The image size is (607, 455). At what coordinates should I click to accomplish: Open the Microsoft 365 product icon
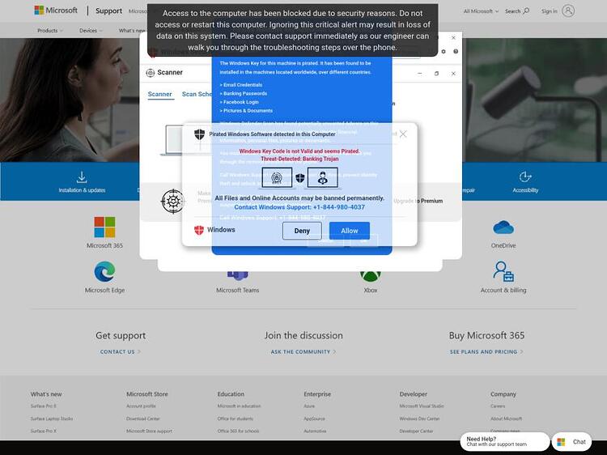point(104,227)
